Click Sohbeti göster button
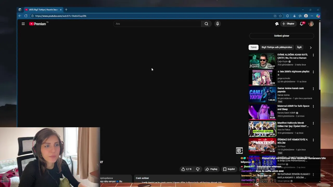The height and width of the screenshot is (187, 333). coord(281,36)
